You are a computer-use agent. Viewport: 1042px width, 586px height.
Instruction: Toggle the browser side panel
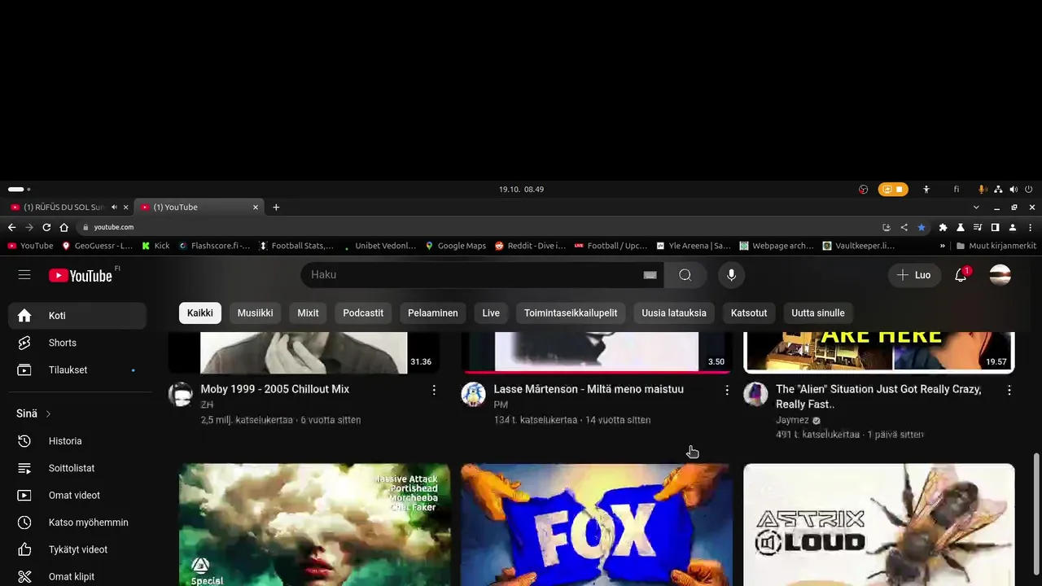[x=995, y=227]
